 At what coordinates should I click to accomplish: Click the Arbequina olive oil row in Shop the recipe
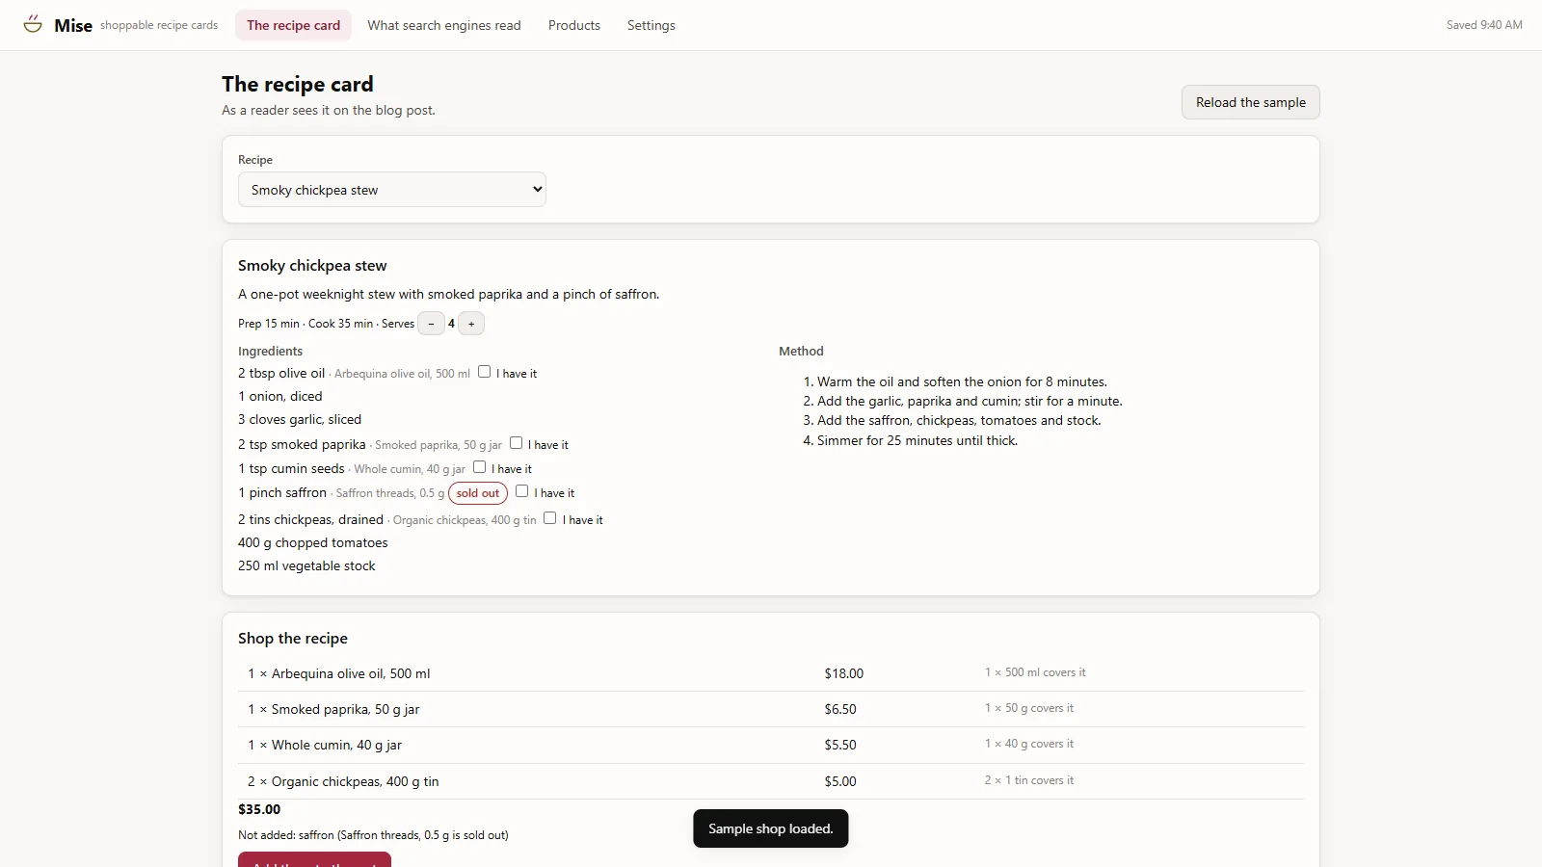(771, 673)
